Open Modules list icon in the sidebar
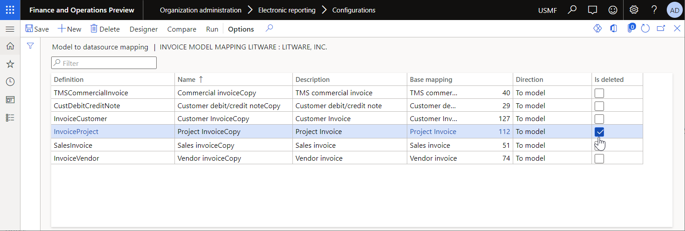 (x=10, y=118)
